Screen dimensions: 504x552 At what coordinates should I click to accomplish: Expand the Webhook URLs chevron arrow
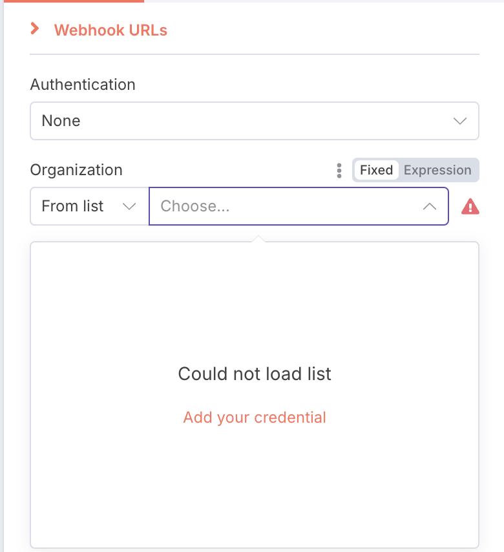pos(34,29)
